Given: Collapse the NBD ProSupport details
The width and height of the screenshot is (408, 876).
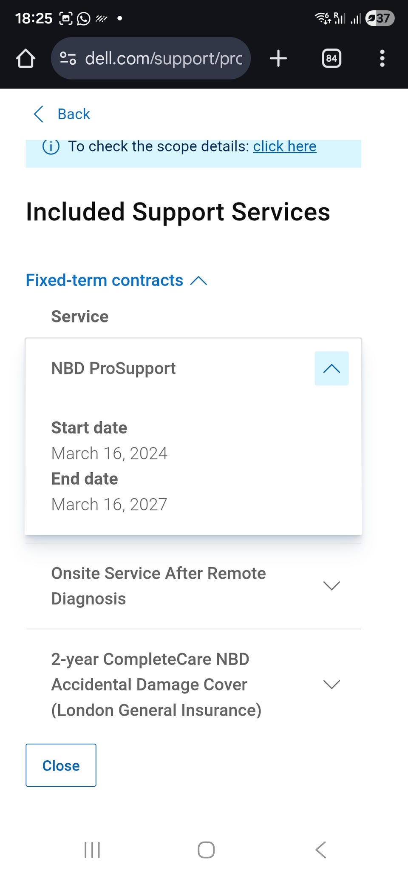Looking at the screenshot, I should pyautogui.click(x=331, y=368).
